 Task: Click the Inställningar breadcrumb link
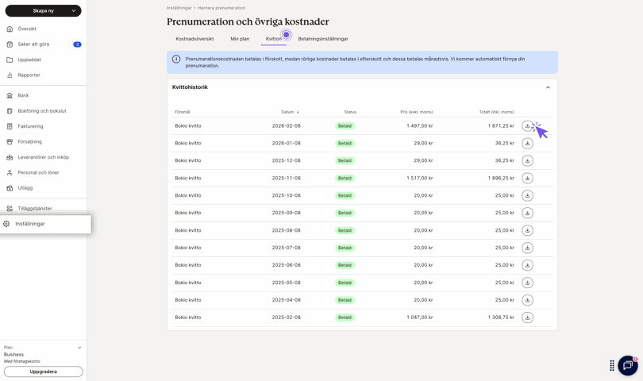tap(179, 8)
